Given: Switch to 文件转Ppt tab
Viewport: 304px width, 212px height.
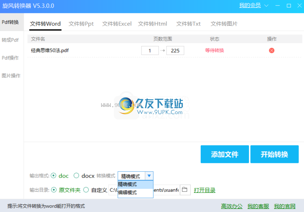Looking at the screenshot, I should [81, 24].
